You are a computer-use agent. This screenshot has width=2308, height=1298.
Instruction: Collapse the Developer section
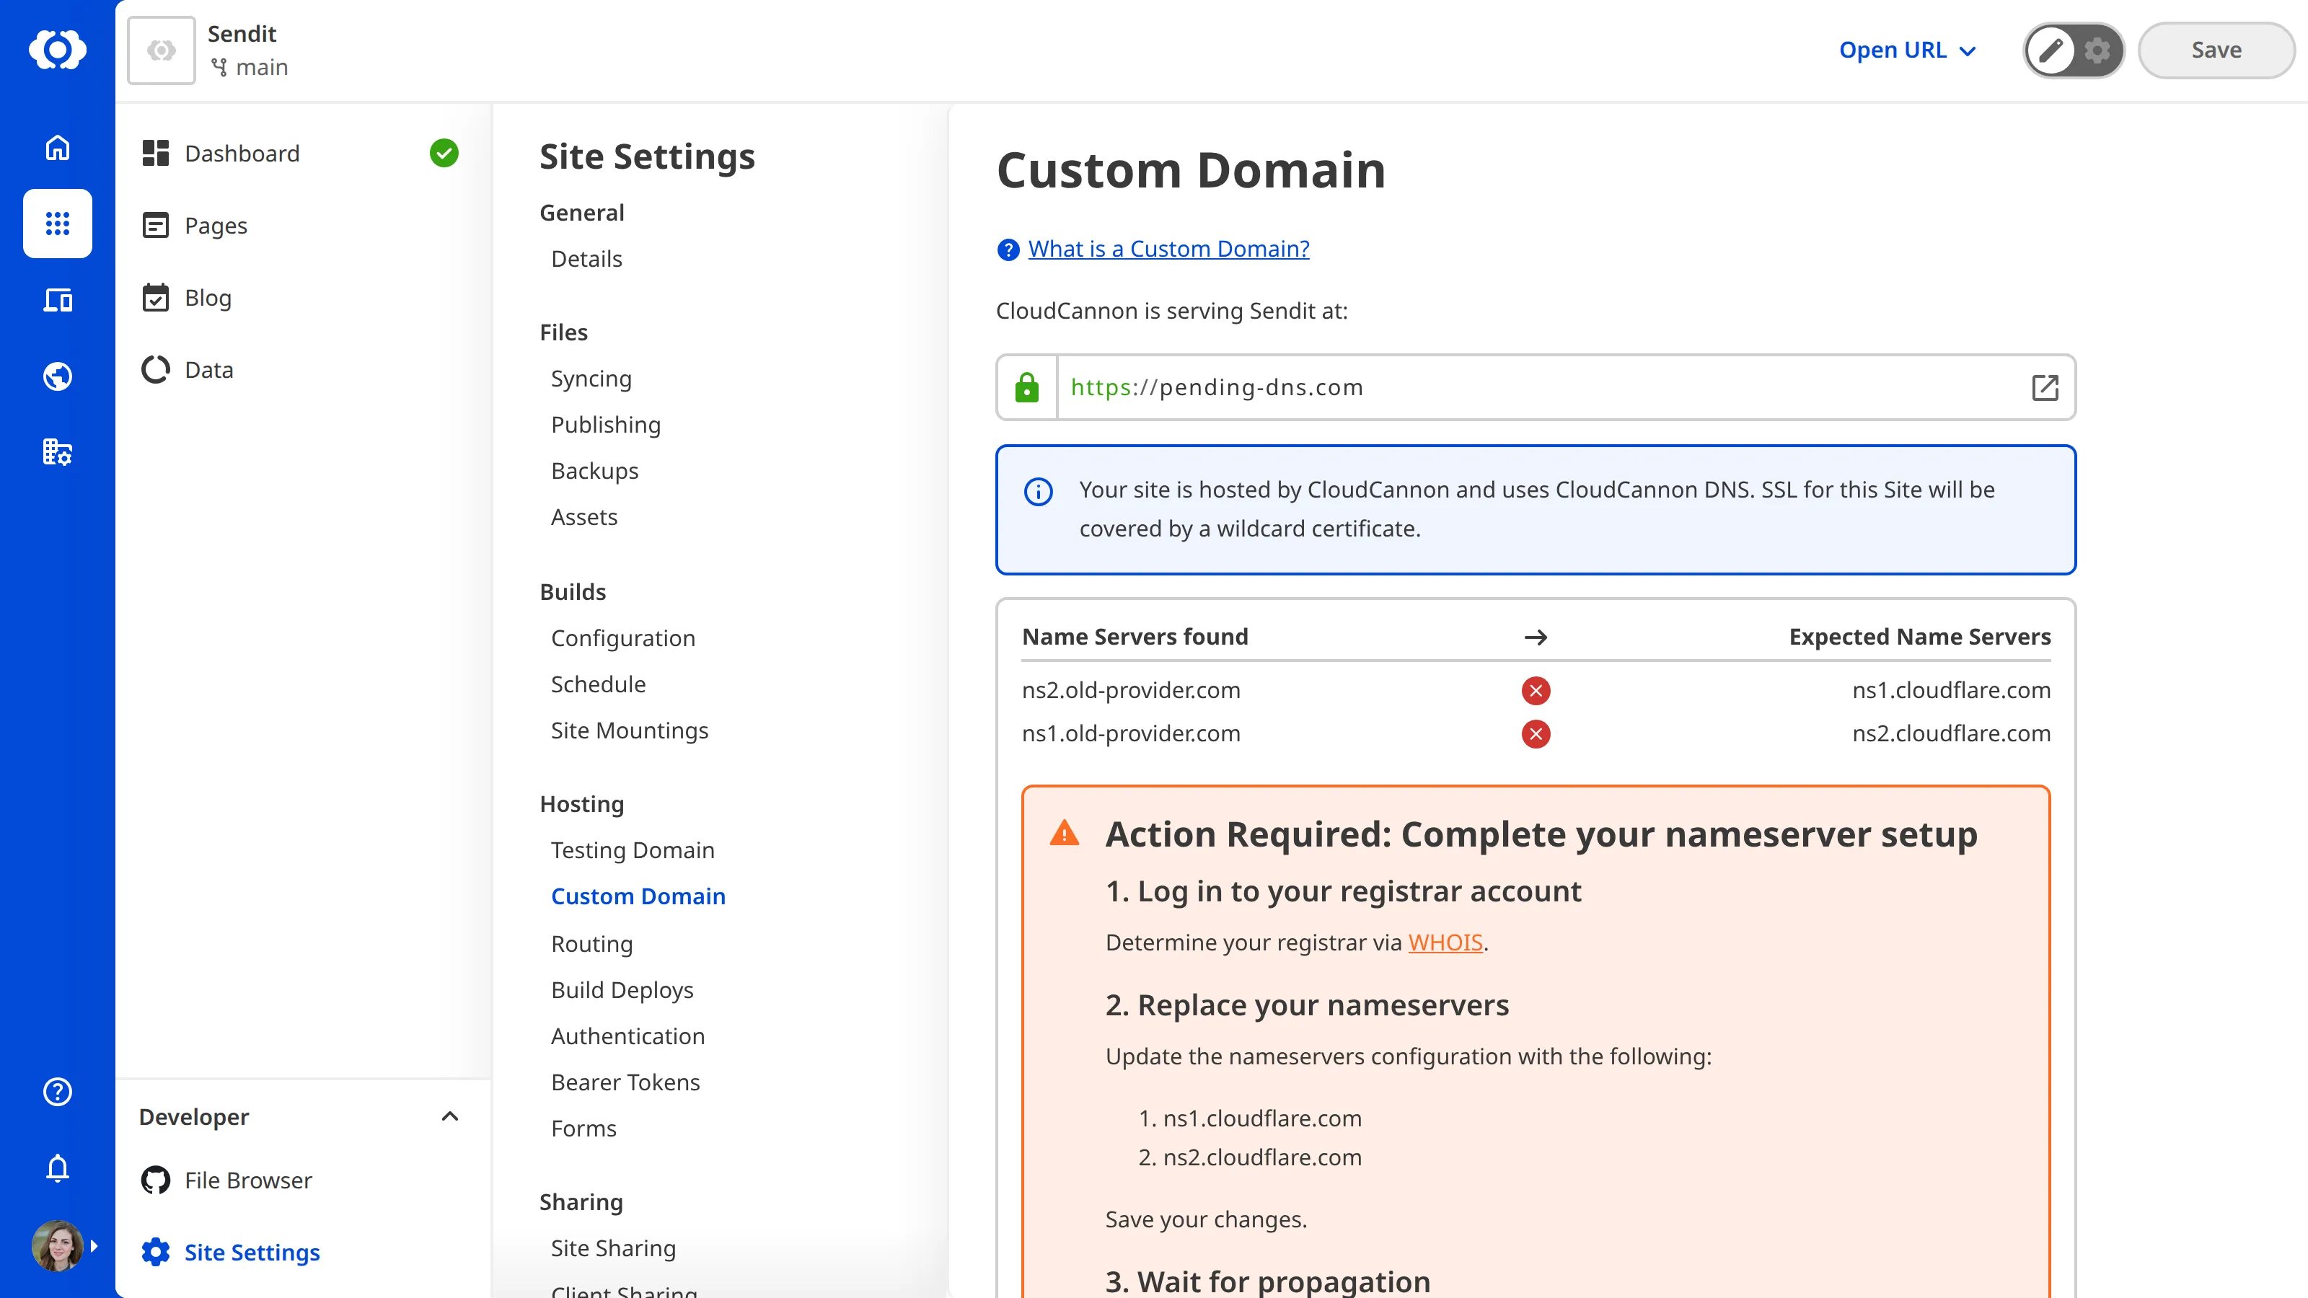tap(450, 1116)
